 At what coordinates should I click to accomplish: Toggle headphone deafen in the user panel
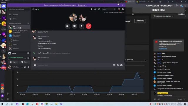[25, 67]
